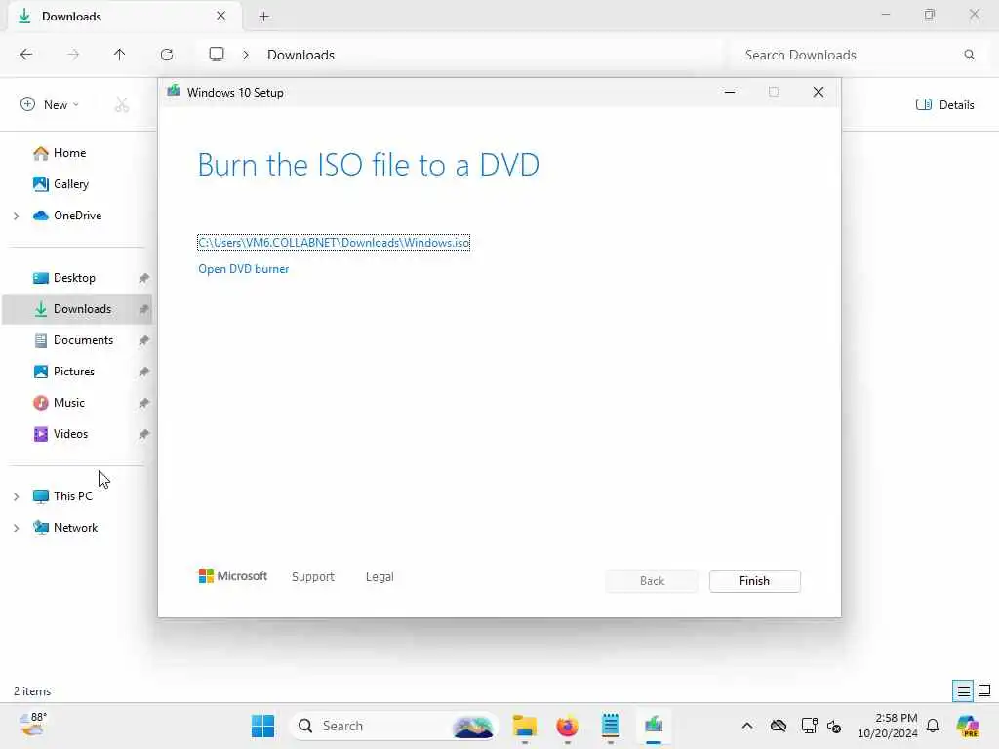Click the This PC monitor icon in address bar
Image resolution: width=999 pixels, height=749 pixels.
click(x=217, y=55)
